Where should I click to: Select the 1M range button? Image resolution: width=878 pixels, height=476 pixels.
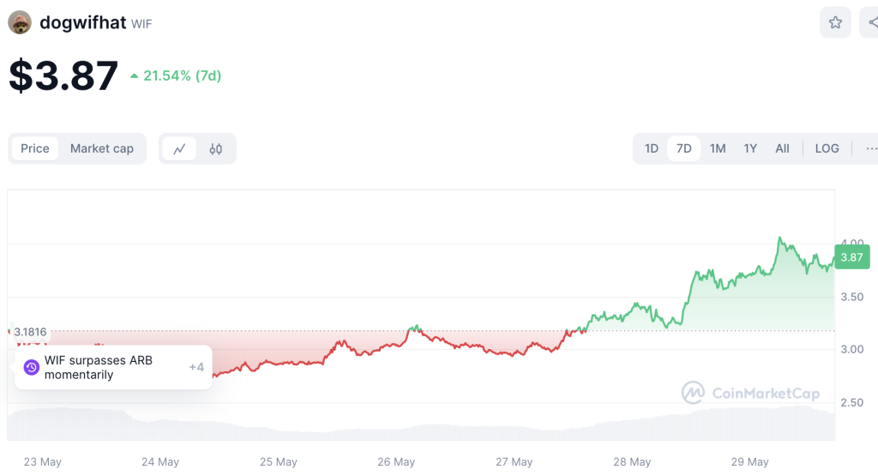[718, 149]
